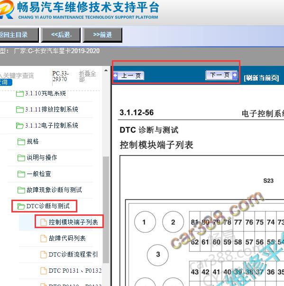Expand the 故障现象诊断与测试 folder node
This screenshot has height=286, width=284.
point(54,190)
